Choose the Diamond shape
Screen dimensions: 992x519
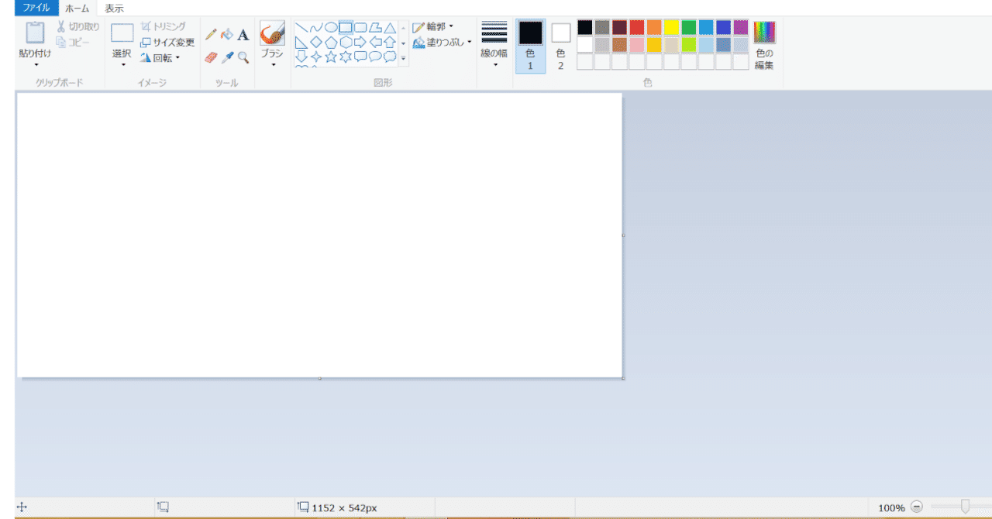(316, 42)
